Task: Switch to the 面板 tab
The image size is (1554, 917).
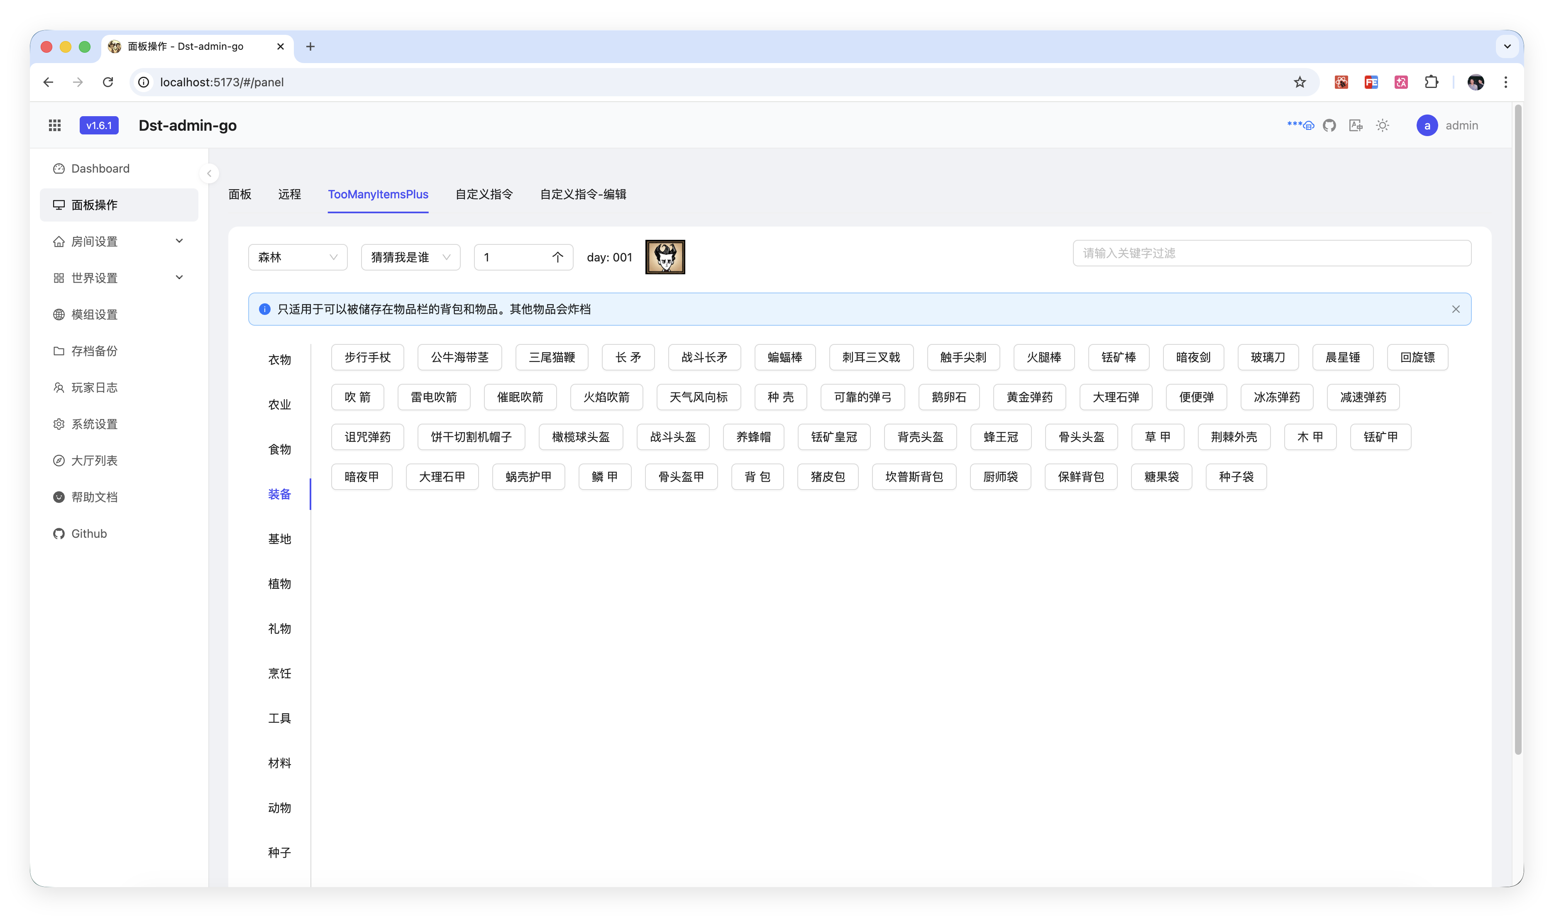Action: coord(240,194)
